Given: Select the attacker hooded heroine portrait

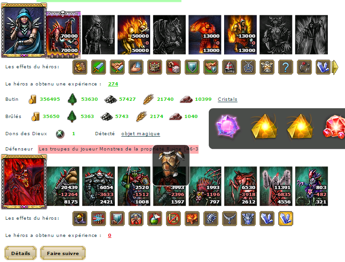Looking at the screenshot, I should coord(24,30).
